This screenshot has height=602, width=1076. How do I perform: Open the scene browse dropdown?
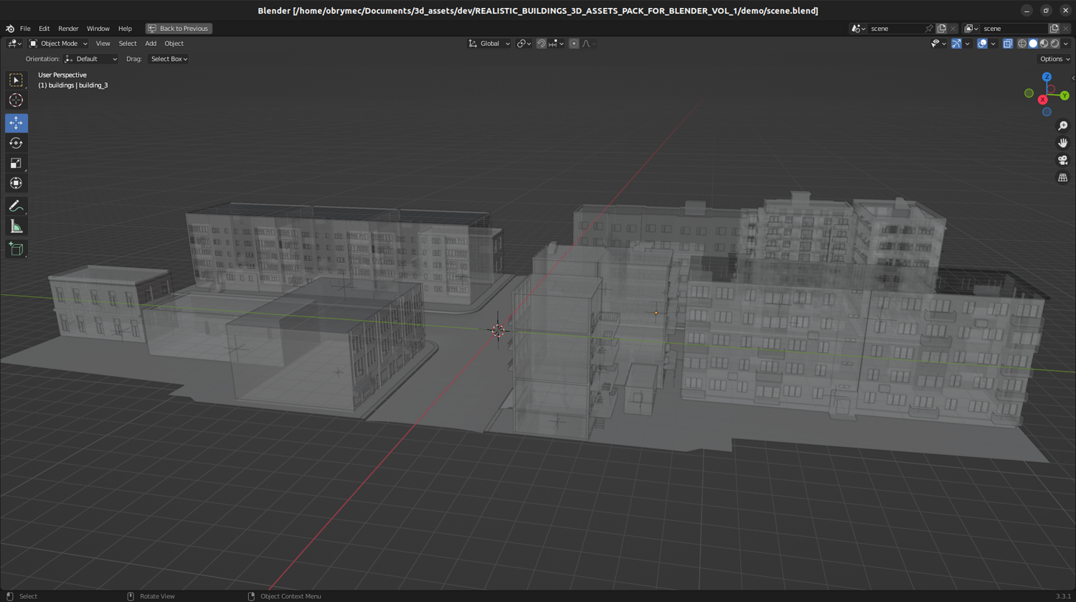(x=858, y=29)
